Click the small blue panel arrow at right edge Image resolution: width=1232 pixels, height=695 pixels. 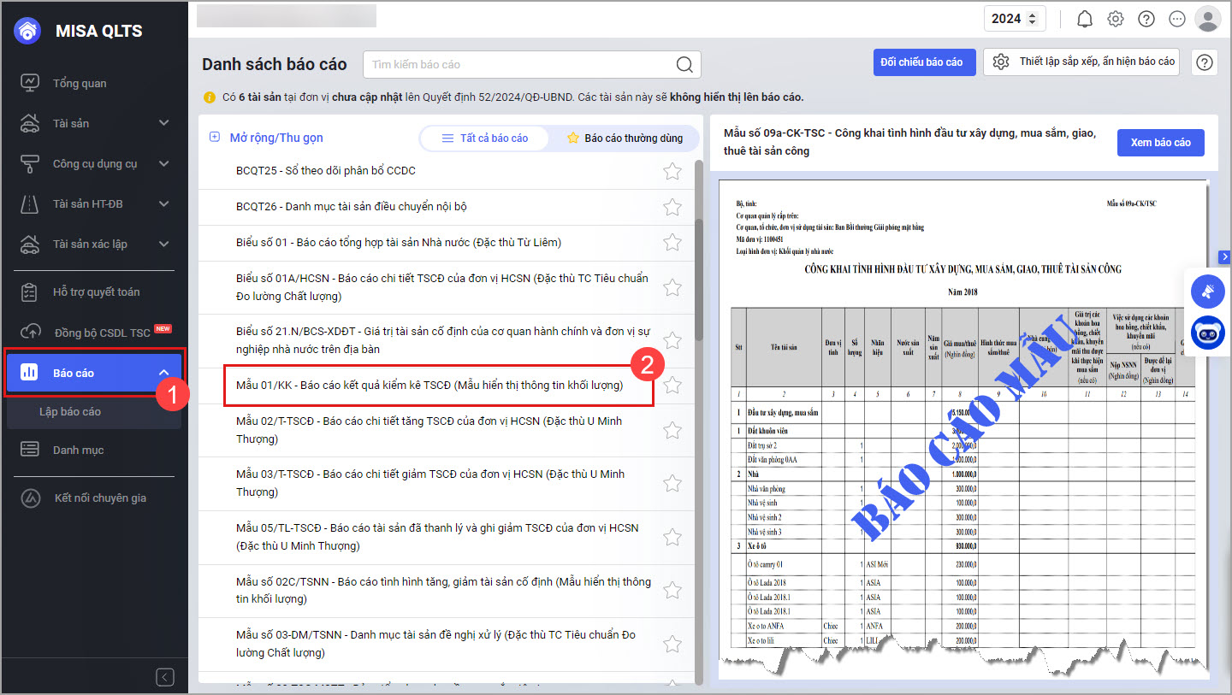coord(1225,256)
